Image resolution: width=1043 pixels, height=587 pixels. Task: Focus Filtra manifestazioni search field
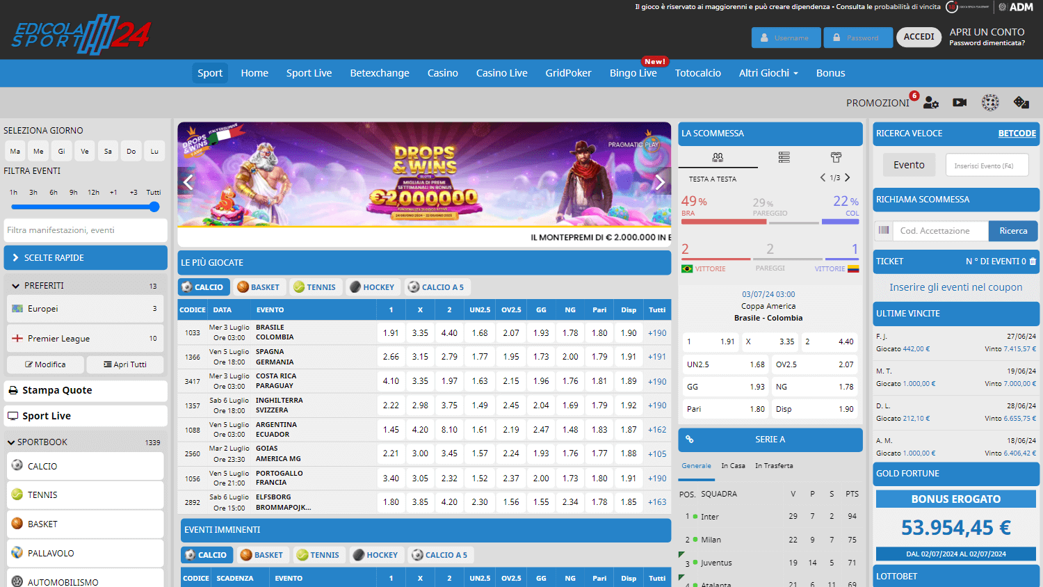(x=86, y=230)
